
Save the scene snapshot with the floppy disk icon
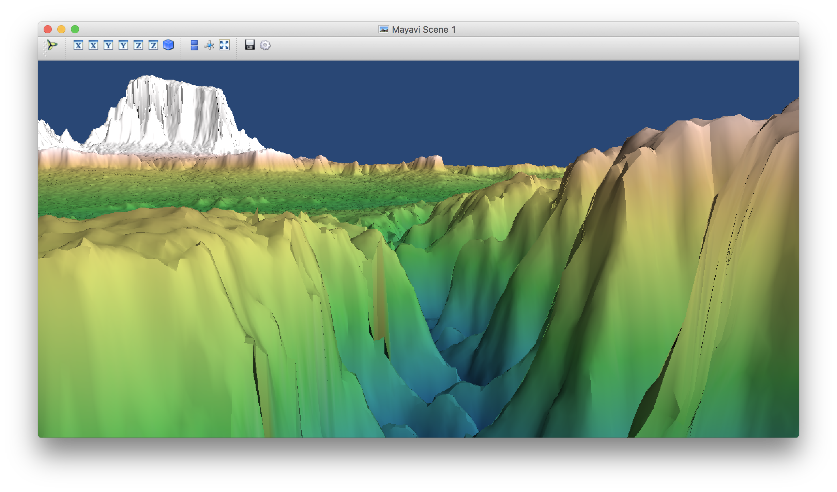pos(250,45)
